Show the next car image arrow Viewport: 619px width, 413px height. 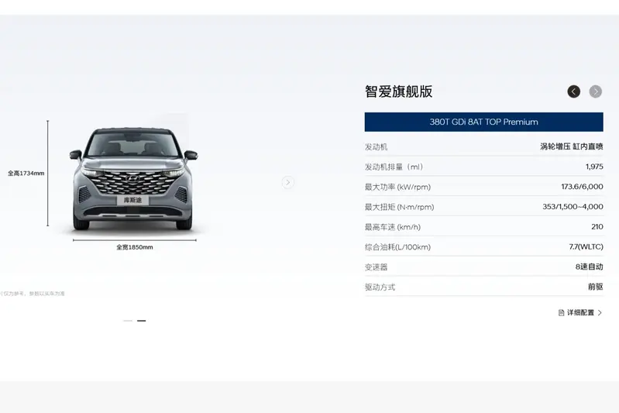(x=287, y=182)
